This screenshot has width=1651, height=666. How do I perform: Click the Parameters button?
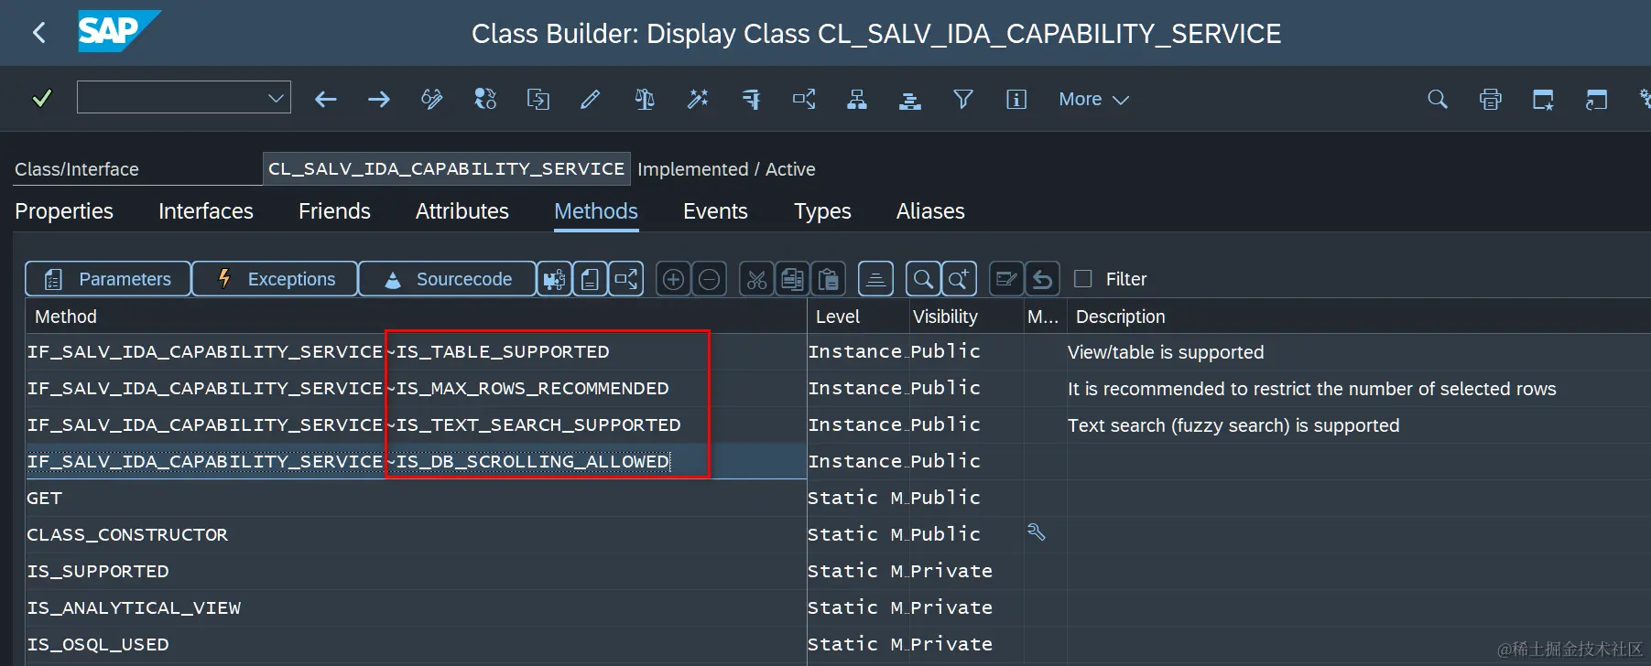(x=108, y=279)
